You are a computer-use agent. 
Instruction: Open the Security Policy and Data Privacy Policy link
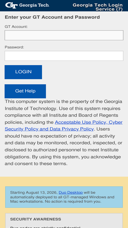(x=49, y=129)
